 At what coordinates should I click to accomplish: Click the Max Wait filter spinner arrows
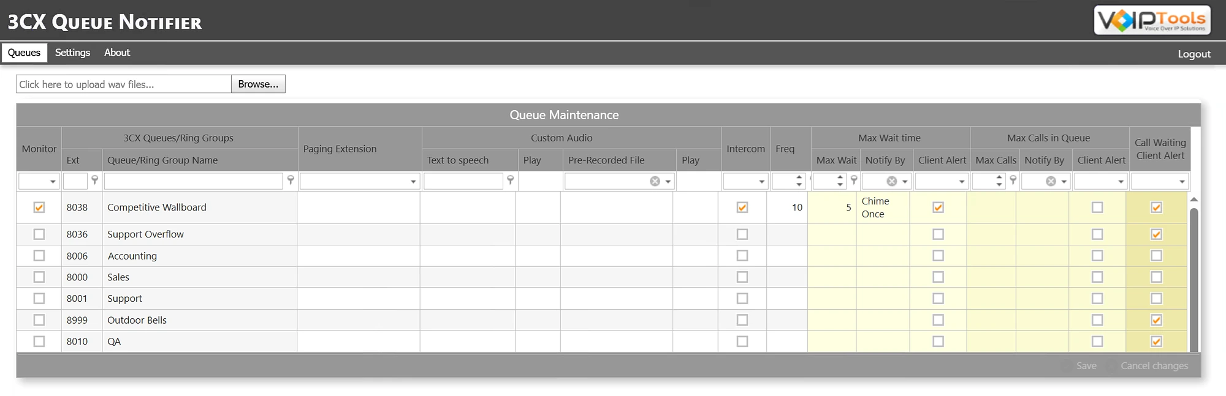(840, 181)
